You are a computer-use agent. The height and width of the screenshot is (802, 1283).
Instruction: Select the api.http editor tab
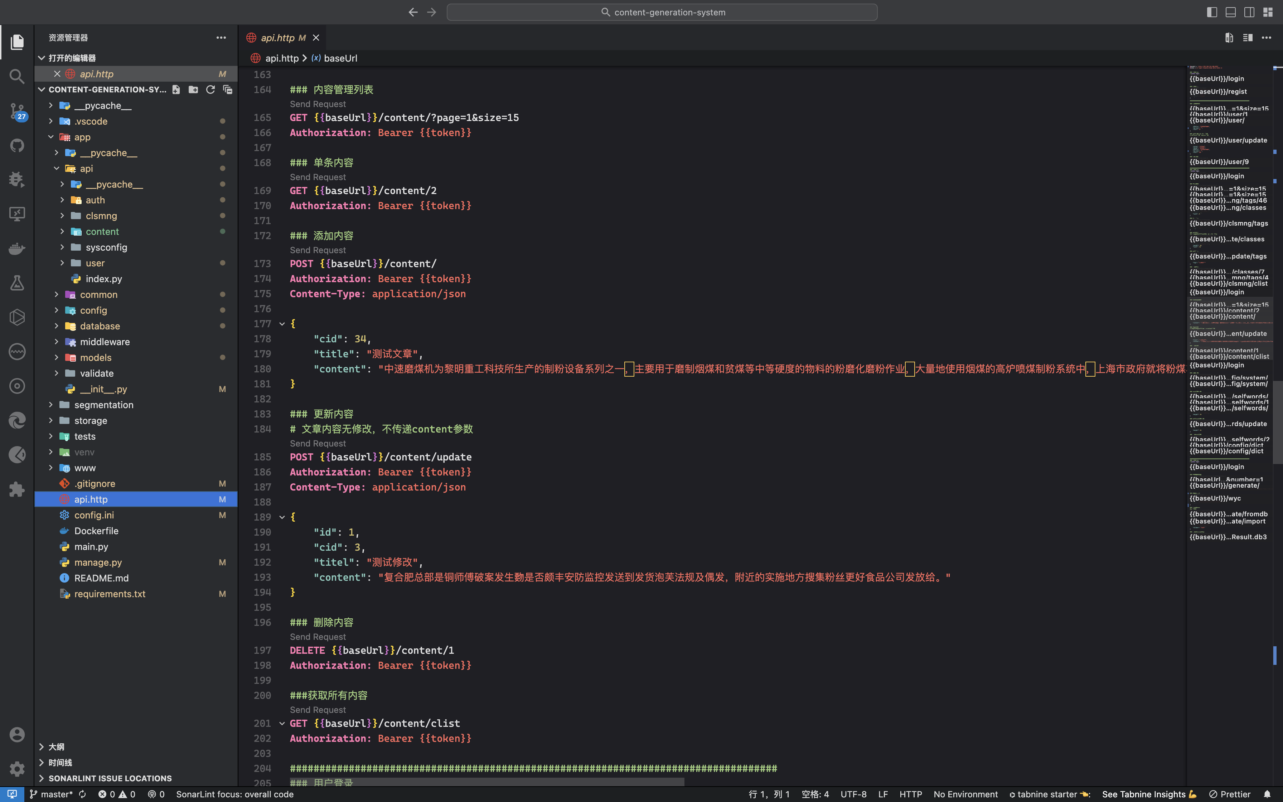tap(277, 38)
